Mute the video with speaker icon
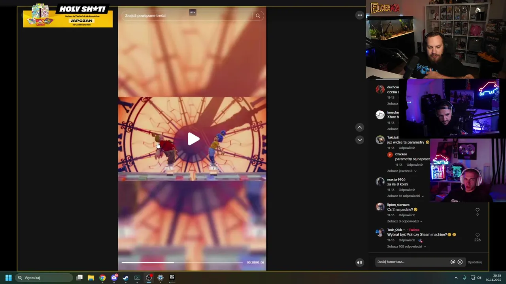This screenshot has width=506, height=284. point(359,262)
